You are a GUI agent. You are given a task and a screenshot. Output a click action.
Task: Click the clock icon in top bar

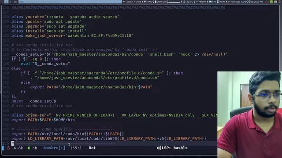click(x=249, y=2)
